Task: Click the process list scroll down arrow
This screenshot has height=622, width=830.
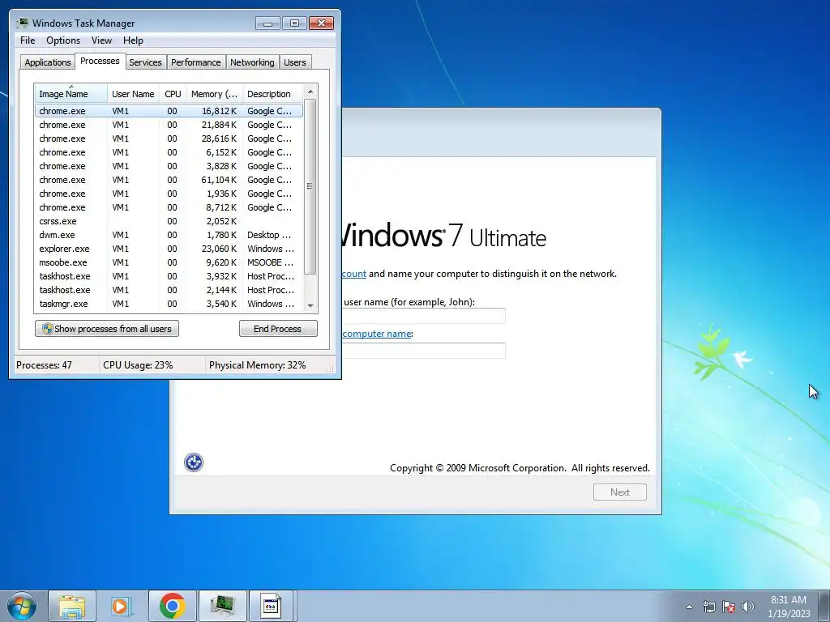Action: click(310, 305)
